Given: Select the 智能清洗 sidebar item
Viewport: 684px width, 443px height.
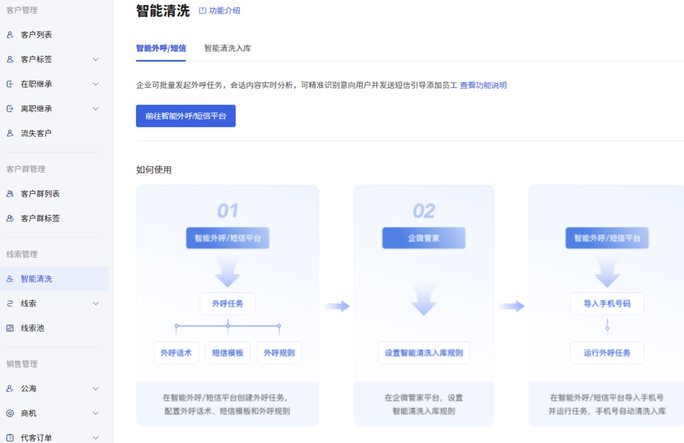Looking at the screenshot, I should [54, 279].
